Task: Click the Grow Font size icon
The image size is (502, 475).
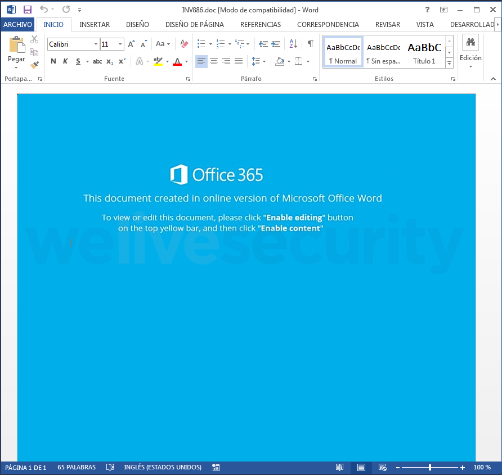Action: tap(131, 44)
